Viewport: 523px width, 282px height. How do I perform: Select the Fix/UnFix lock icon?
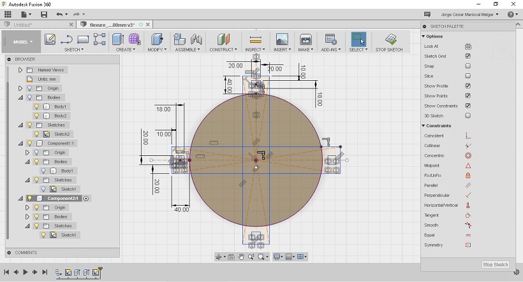tap(468, 176)
